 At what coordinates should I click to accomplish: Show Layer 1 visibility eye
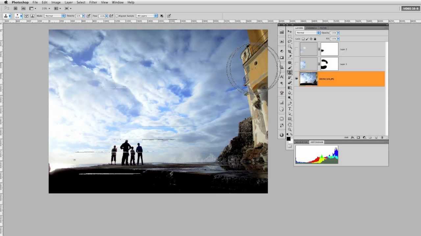click(x=297, y=64)
